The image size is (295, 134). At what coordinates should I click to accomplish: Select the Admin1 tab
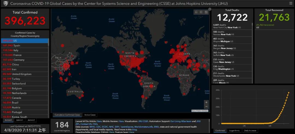pyautogui.click(x=20, y=120)
